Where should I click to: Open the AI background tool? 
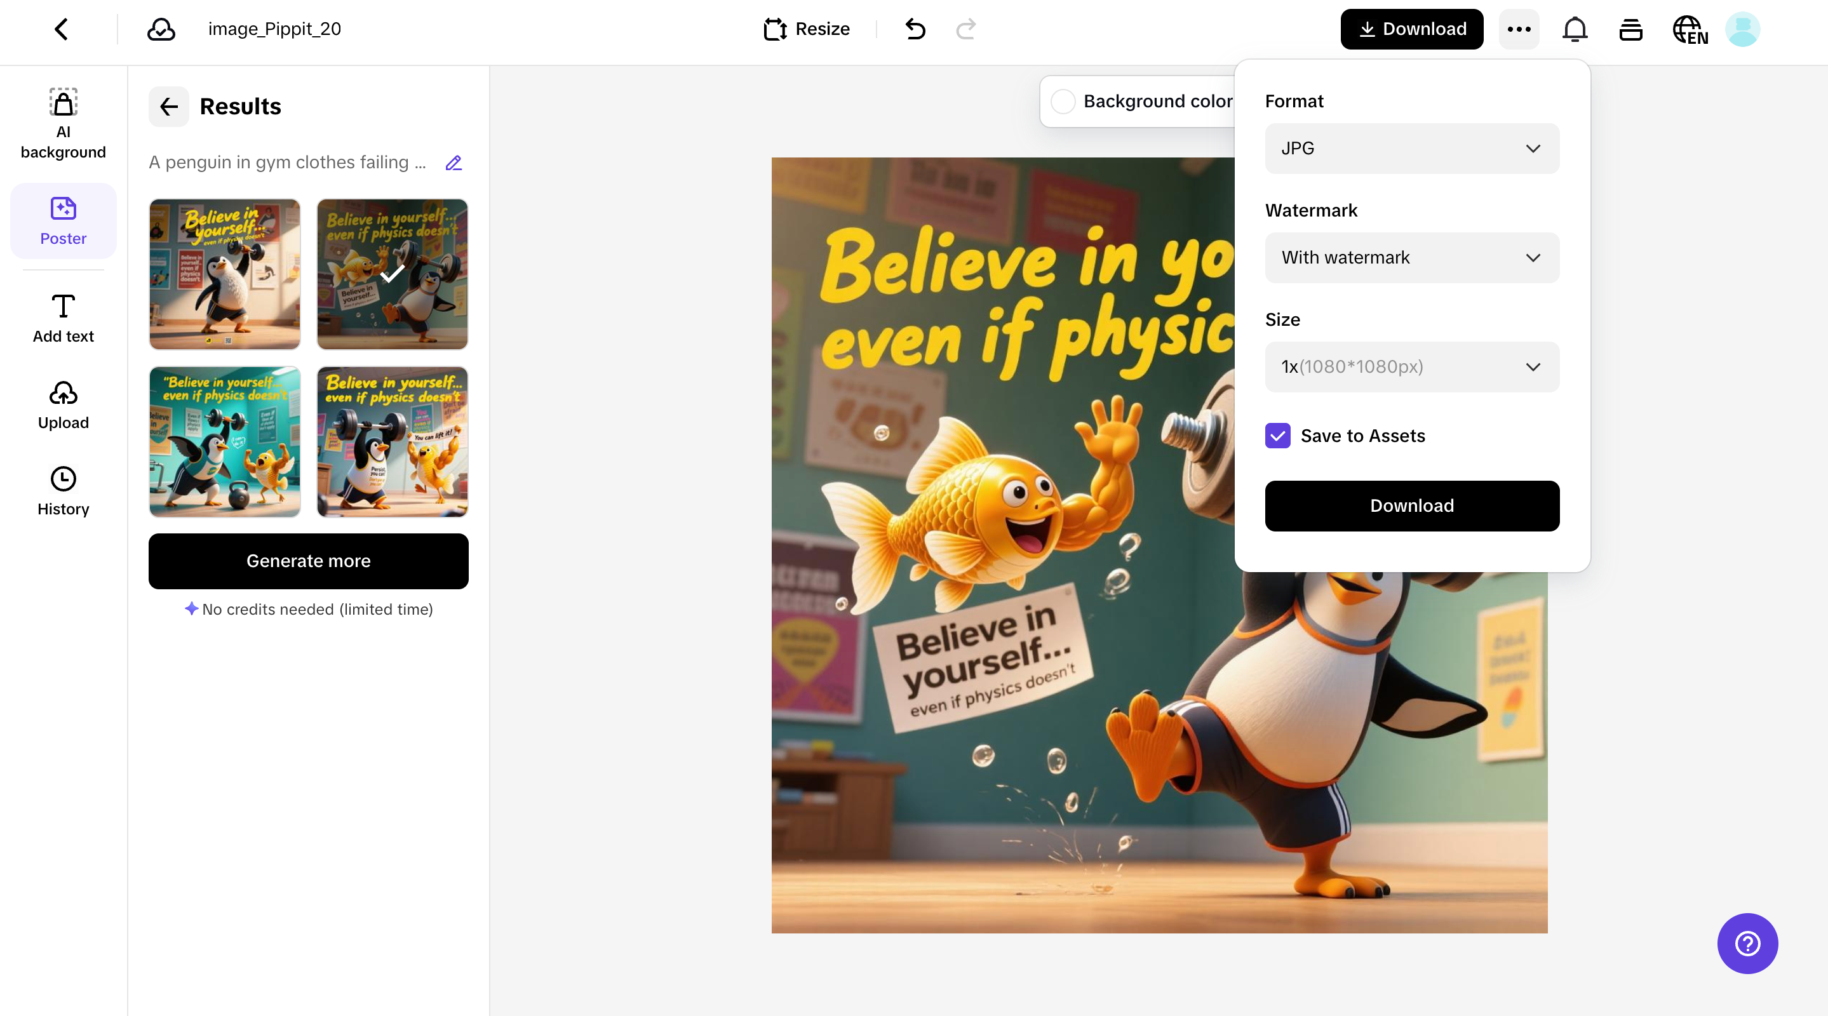63,122
